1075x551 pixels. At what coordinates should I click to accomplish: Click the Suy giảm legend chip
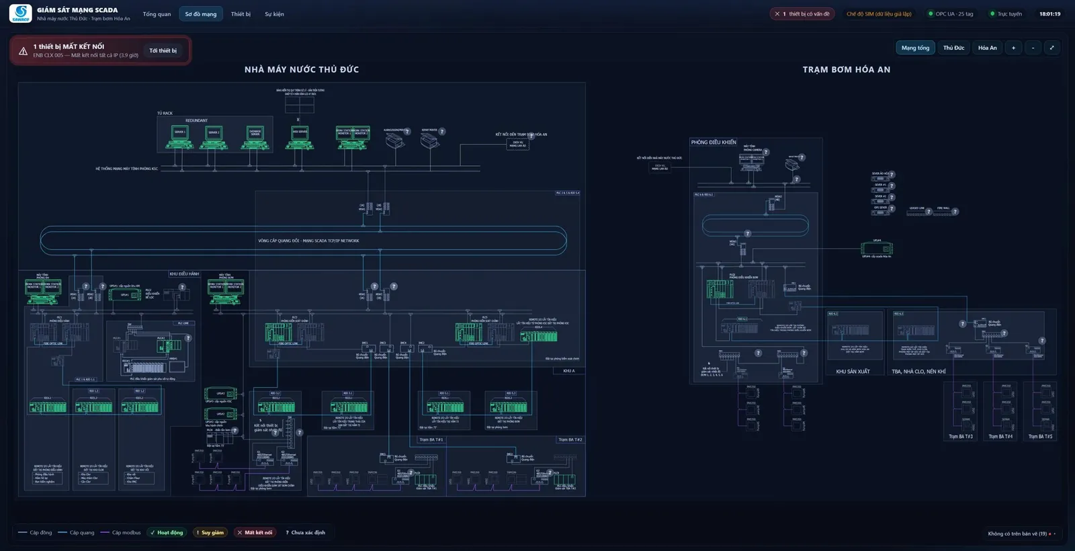[x=210, y=533]
